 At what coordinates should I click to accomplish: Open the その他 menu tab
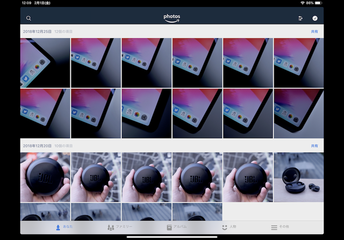(x=280, y=227)
